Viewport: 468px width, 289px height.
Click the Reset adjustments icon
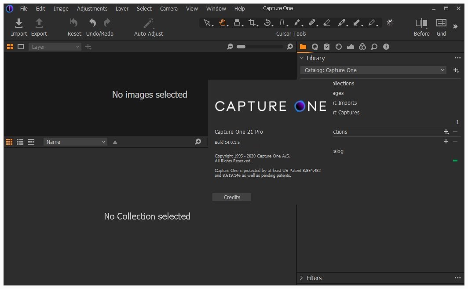(74, 23)
